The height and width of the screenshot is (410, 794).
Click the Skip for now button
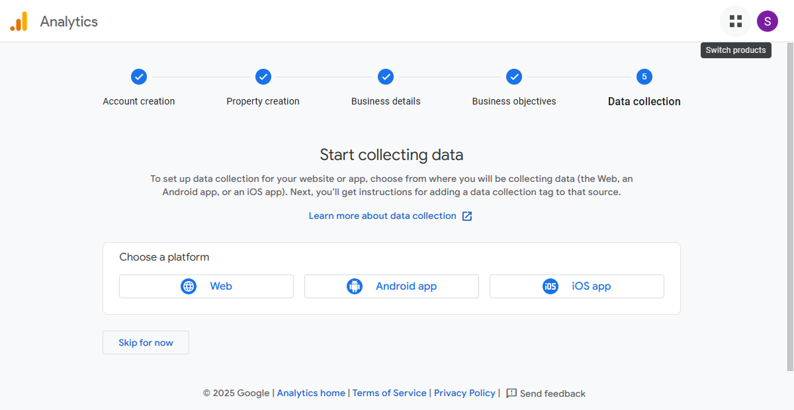pos(146,342)
